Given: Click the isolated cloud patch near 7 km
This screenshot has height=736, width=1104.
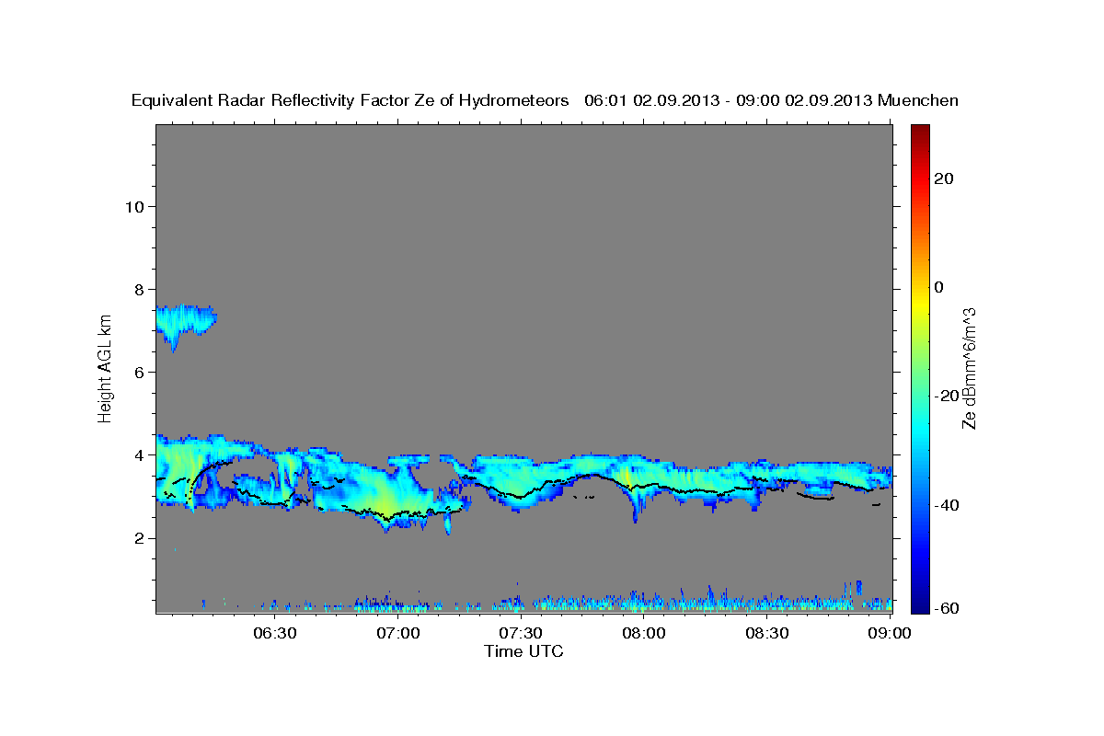Looking at the screenshot, I should pyautogui.click(x=184, y=324).
